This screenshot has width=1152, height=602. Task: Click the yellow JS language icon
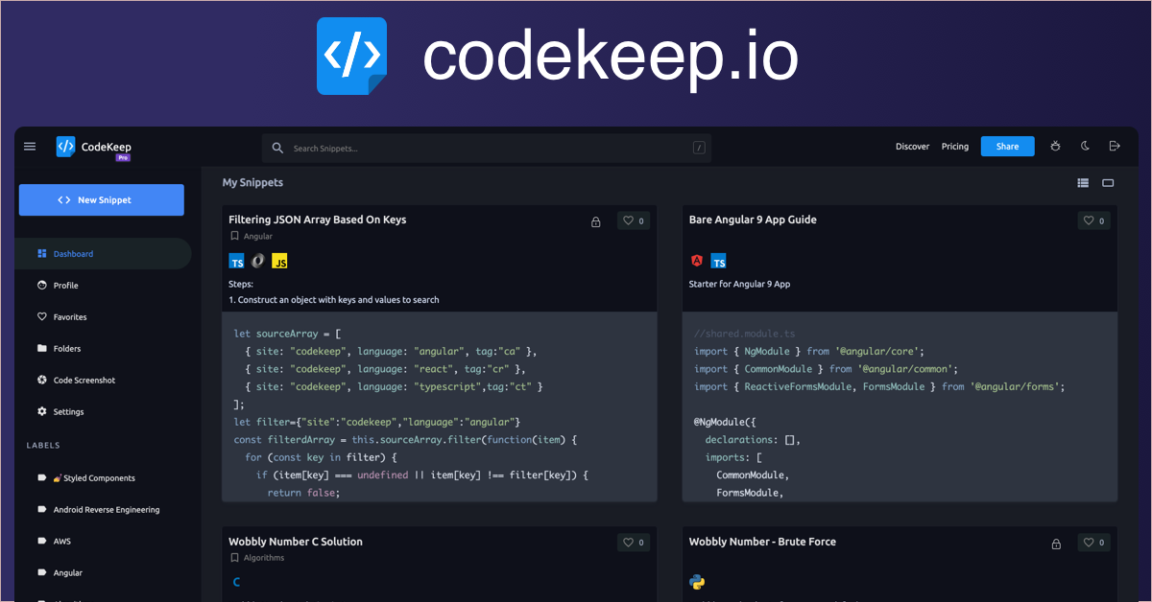click(279, 261)
